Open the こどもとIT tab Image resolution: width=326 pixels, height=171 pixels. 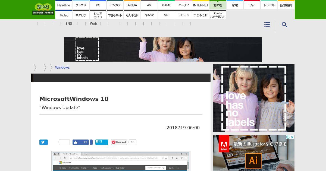pos(200,15)
